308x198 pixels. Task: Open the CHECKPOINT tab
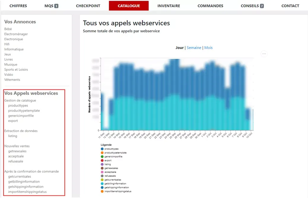88,6
